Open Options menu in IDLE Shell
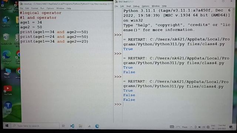The image size is (237, 133). [x=146, y=6]
